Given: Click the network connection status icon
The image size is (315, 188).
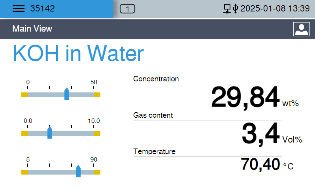Looking at the screenshot, I should click(227, 9).
